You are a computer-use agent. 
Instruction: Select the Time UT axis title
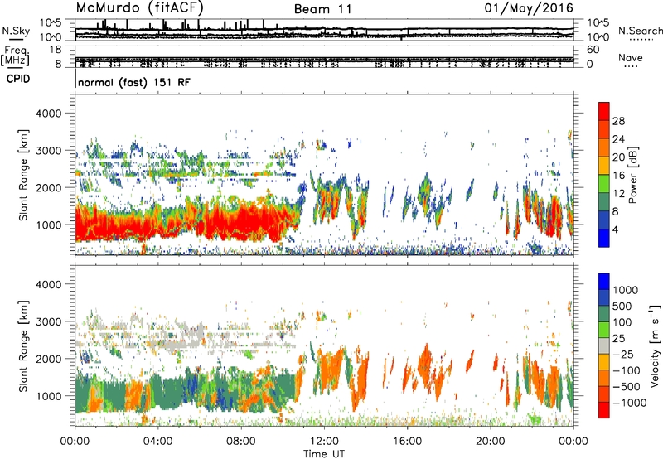click(324, 453)
